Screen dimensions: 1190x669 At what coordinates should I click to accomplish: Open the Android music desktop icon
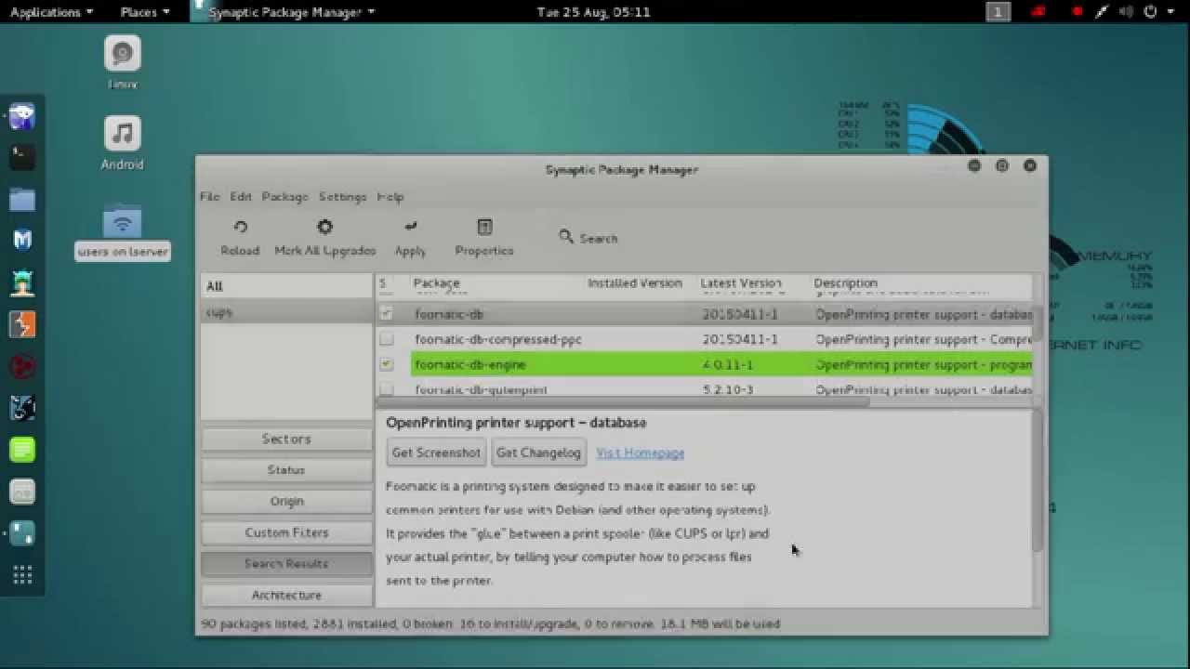click(x=123, y=143)
